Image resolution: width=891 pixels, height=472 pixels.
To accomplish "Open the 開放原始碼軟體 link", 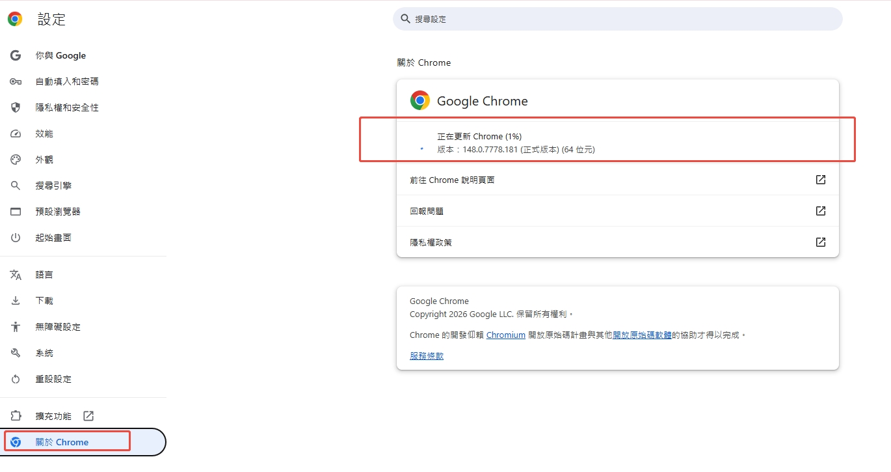I will [642, 335].
